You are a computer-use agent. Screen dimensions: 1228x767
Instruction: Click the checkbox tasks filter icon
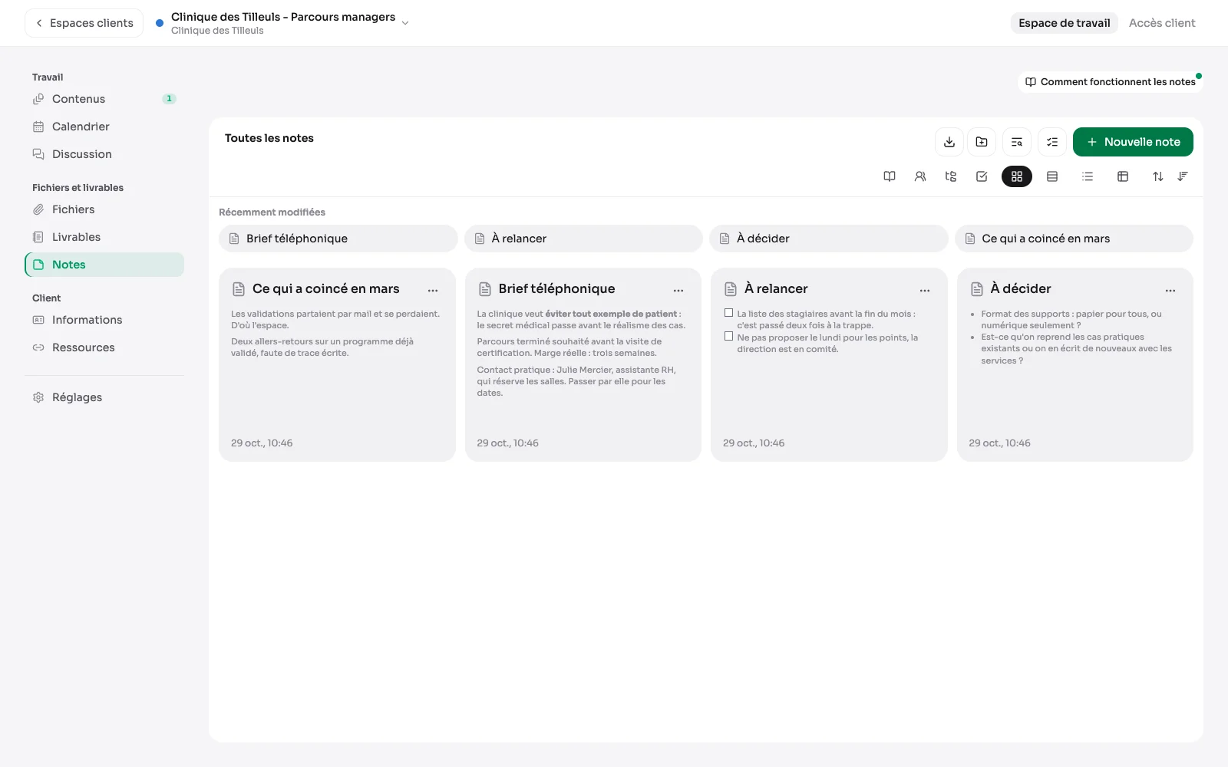[982, 176]
